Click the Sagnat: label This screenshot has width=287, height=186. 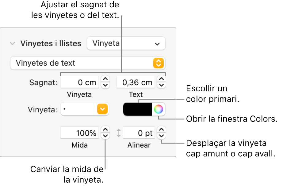(x=43, y=82)
